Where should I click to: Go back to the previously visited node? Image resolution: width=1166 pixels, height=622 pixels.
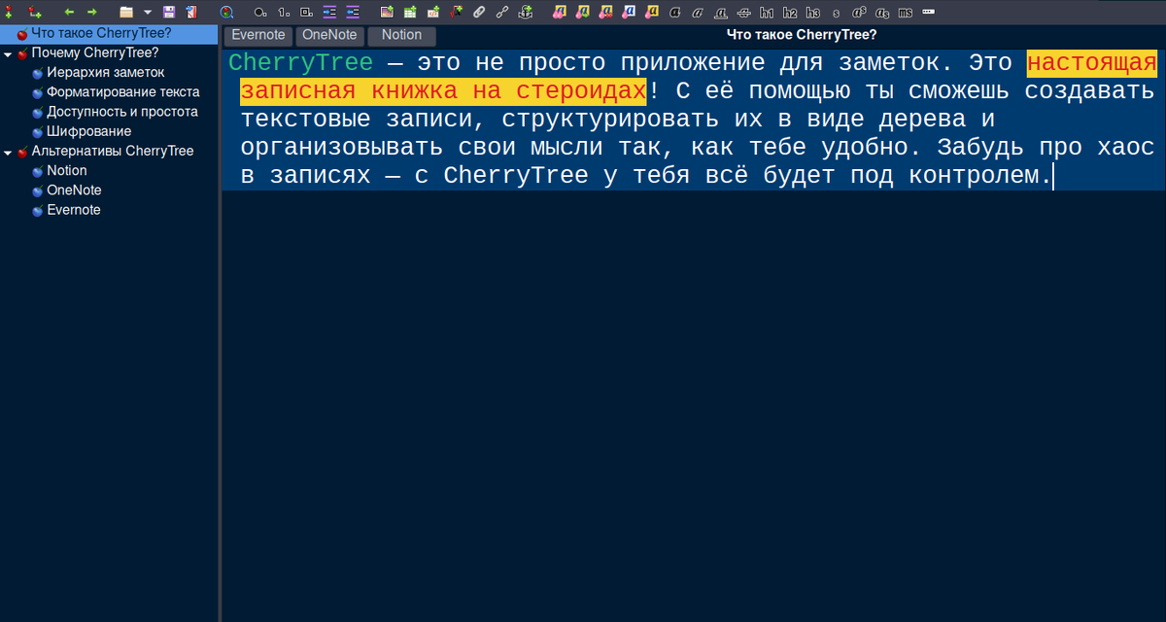point(69,13)
